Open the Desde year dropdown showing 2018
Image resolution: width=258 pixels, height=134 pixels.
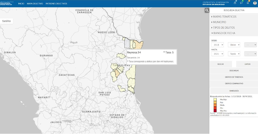pos(217,45)
